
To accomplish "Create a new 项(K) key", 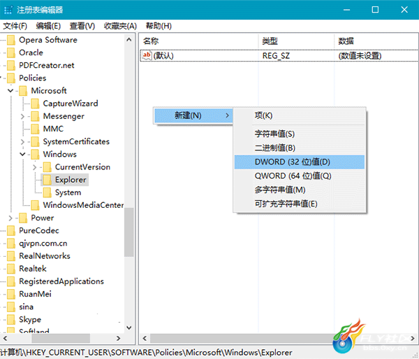I will coord(300,115).
